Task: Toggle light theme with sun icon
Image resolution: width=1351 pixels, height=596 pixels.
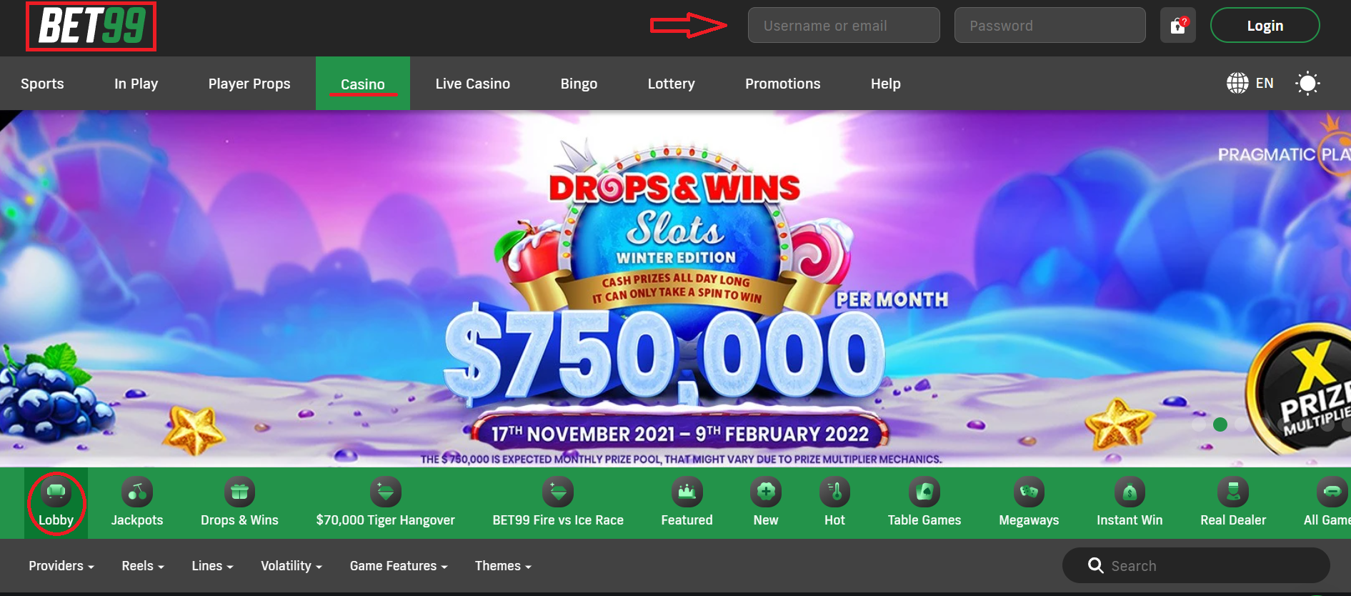Action: [x=1307, y=84]
